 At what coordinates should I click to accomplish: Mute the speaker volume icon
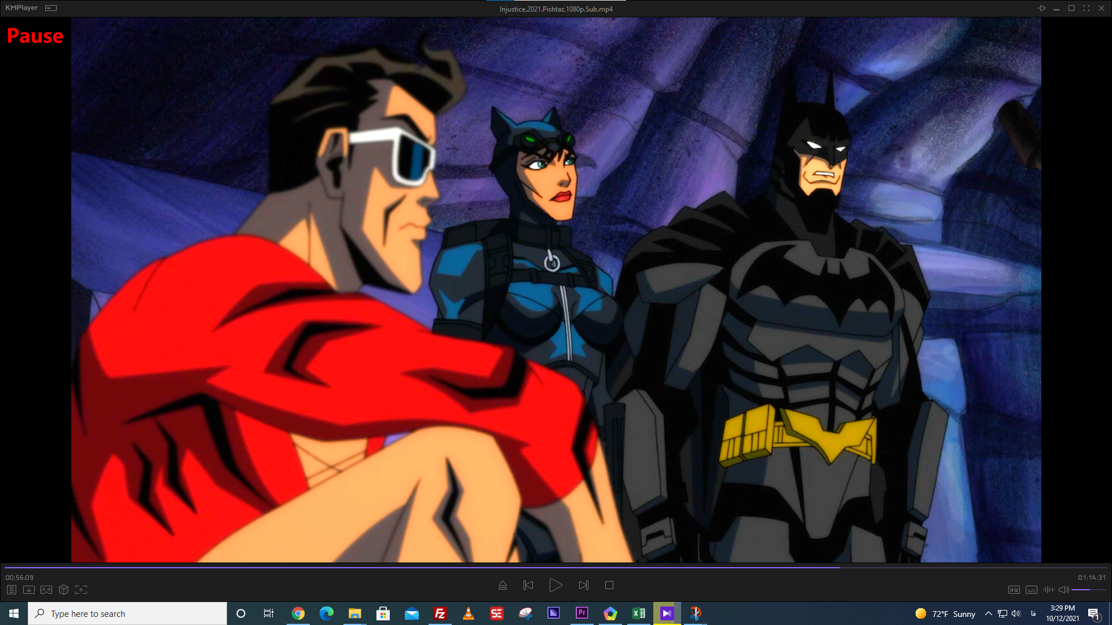(1063, 590)
